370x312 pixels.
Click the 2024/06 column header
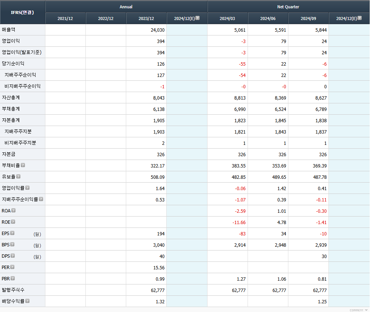[x=268, y=18]
